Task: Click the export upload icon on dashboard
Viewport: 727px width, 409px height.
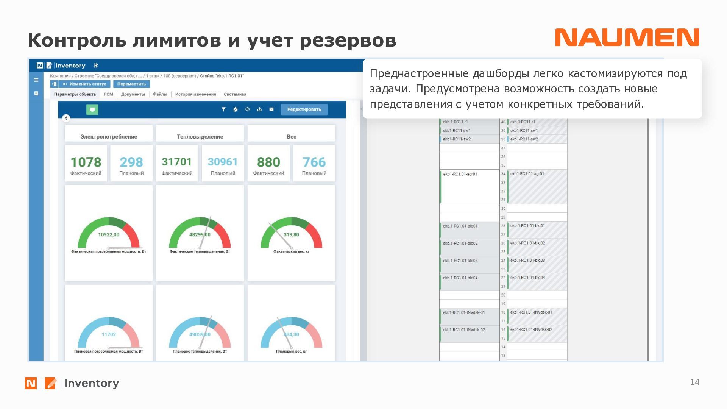Action: (x=259, y=109)
